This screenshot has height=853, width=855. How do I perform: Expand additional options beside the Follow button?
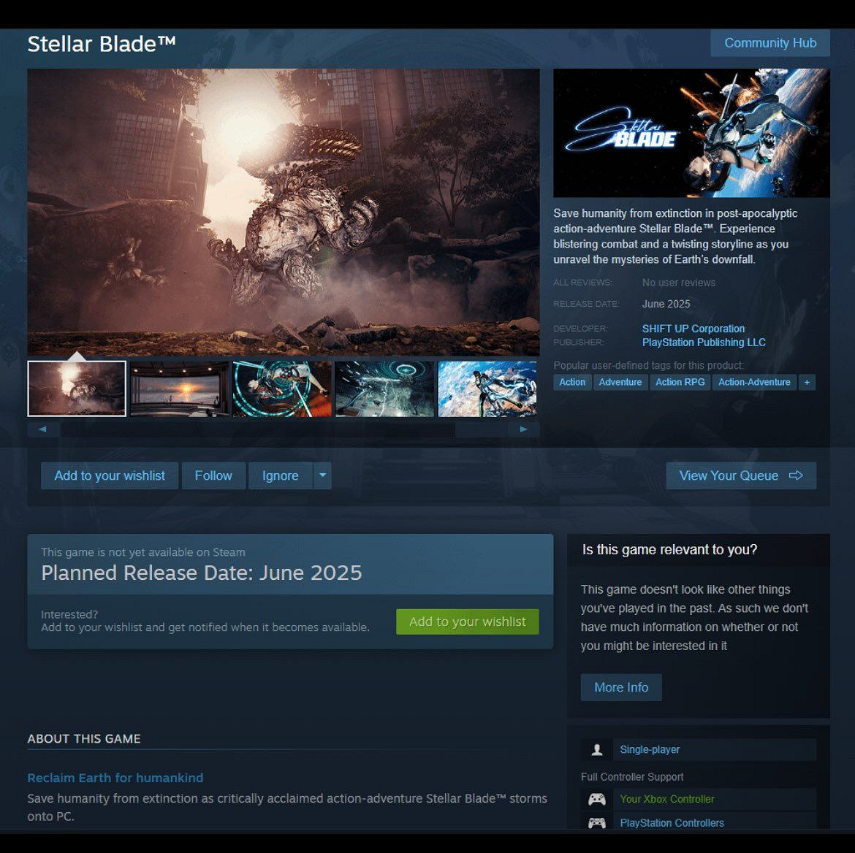pyautogui.click(x=322, y=475)
